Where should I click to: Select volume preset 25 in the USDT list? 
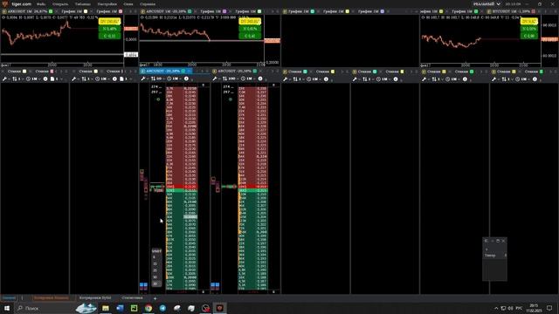pyautogui.click(x=155, y=270)
